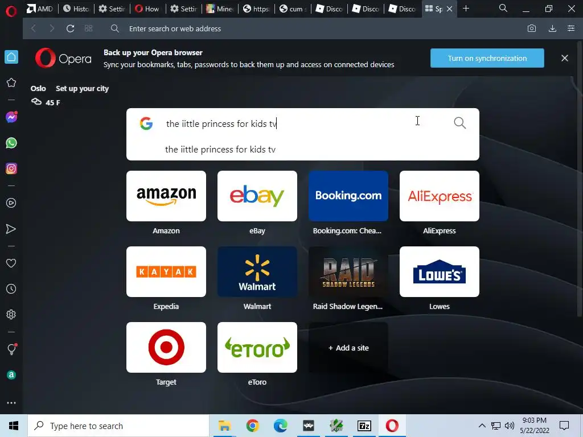The image size is (583, 437).
Task: Click the green 'a' sidebar icon
Action: coord(11,375)
